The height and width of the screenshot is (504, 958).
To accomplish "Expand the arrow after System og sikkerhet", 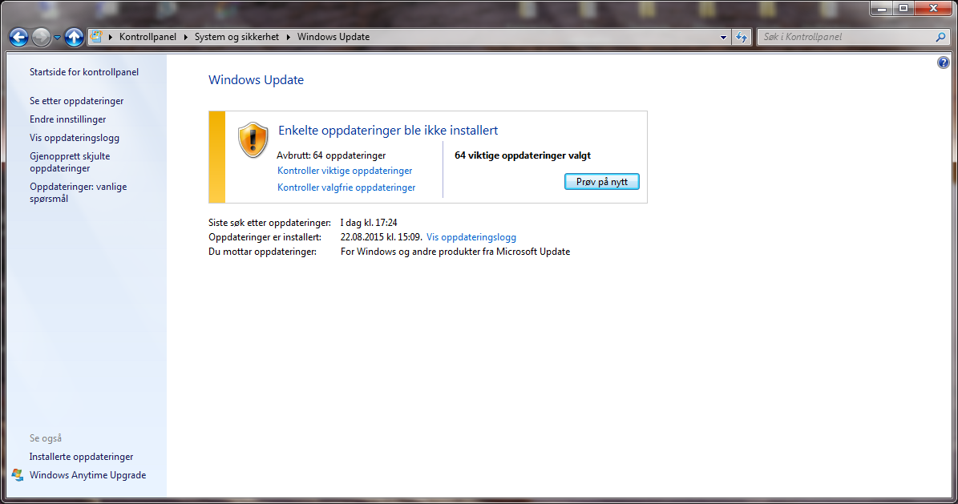I will click(x=289, y=38).
